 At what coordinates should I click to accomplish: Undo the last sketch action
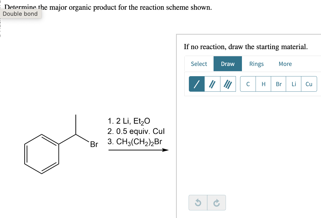[x=198, y=203]
